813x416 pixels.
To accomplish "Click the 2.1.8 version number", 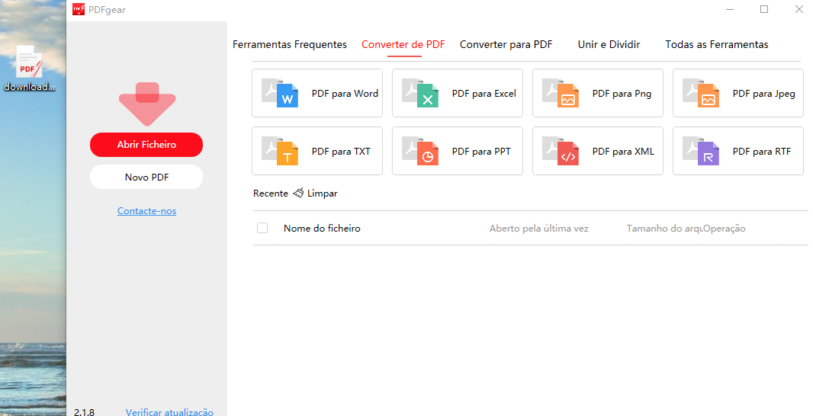I will point(84,412).
